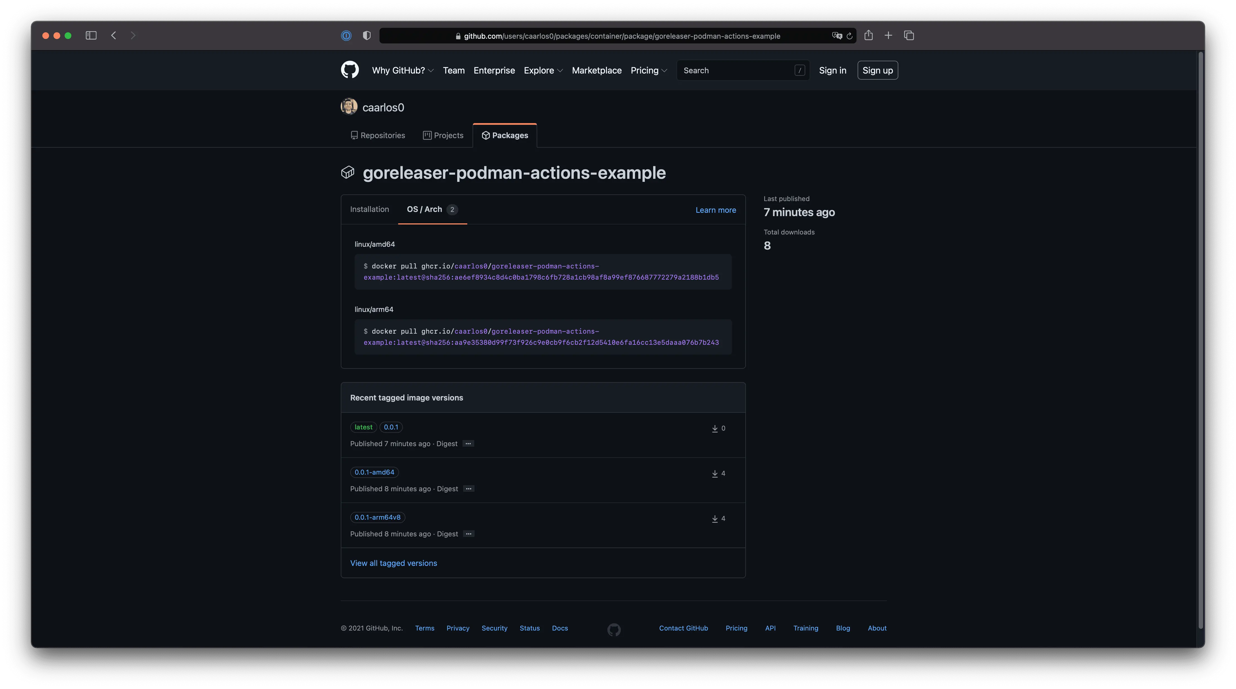Open the 0.0.1-arm64v8 version tag

tap(377, 517)
